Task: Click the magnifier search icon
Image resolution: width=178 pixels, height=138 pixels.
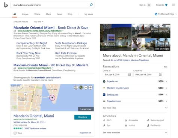Action: (x=91, y=5)
